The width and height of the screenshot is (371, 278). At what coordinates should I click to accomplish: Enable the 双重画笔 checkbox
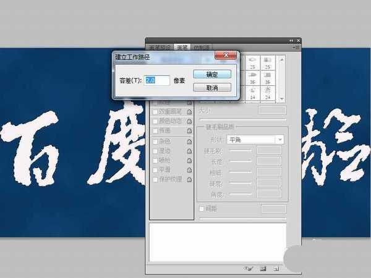155,112
